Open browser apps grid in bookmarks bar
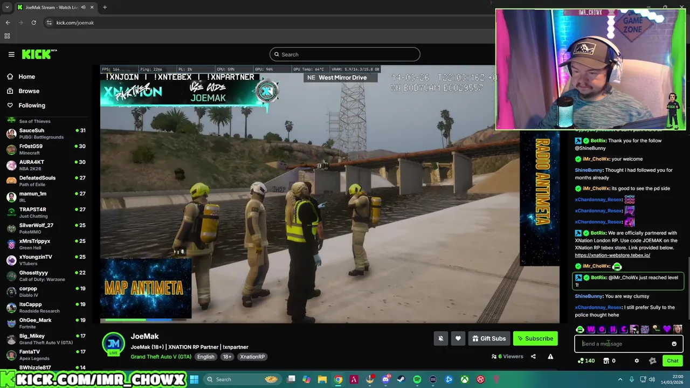The image size is (690, 388). 7,36
